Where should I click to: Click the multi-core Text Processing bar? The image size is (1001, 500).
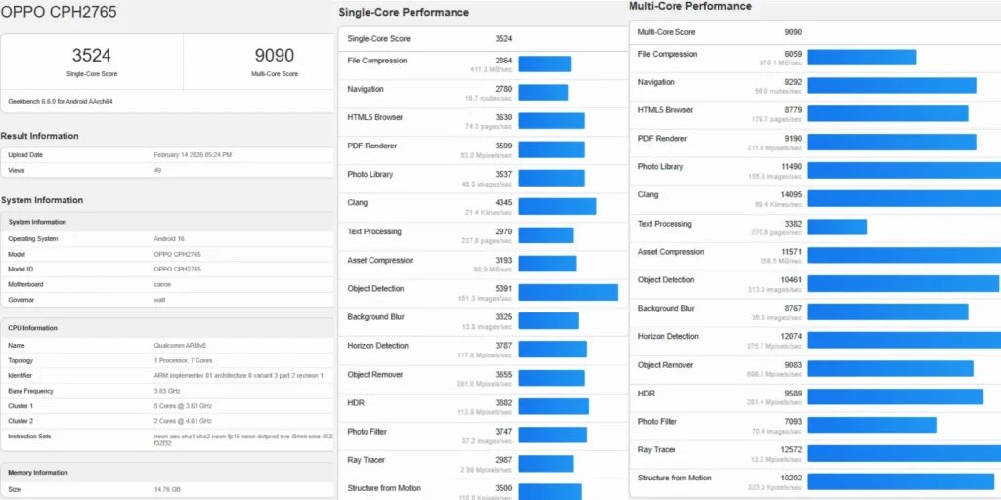tap(837, 227)
